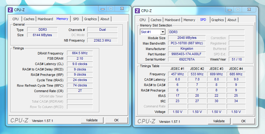Click CPU-Z logo icon in left window title
Image resolution: width=265 pixels, height=134 pixels.
10,10
